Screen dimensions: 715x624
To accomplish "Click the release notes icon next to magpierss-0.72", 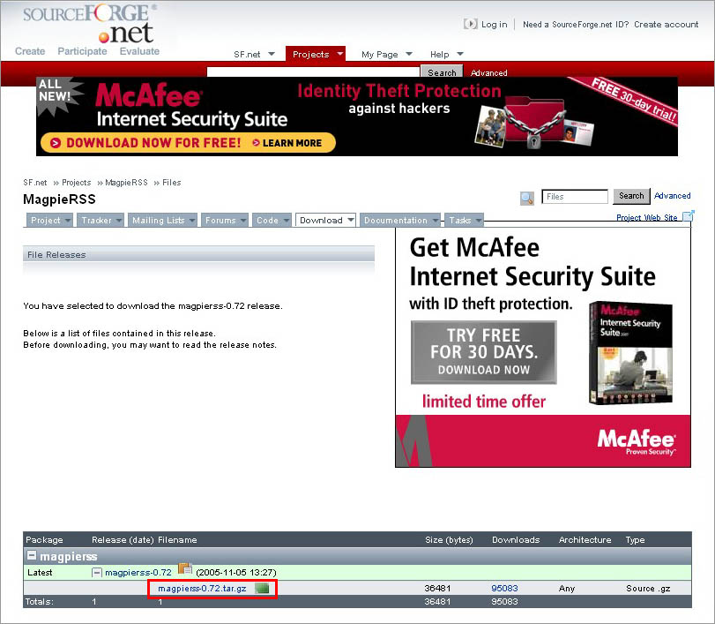I will [x=184, y=568].
